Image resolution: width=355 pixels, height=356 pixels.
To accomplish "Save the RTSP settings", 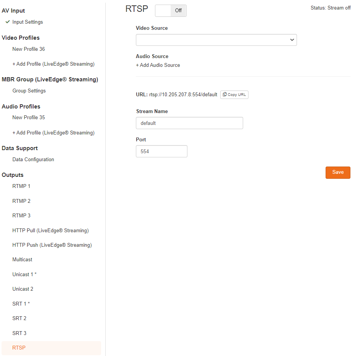I will 338,173.
